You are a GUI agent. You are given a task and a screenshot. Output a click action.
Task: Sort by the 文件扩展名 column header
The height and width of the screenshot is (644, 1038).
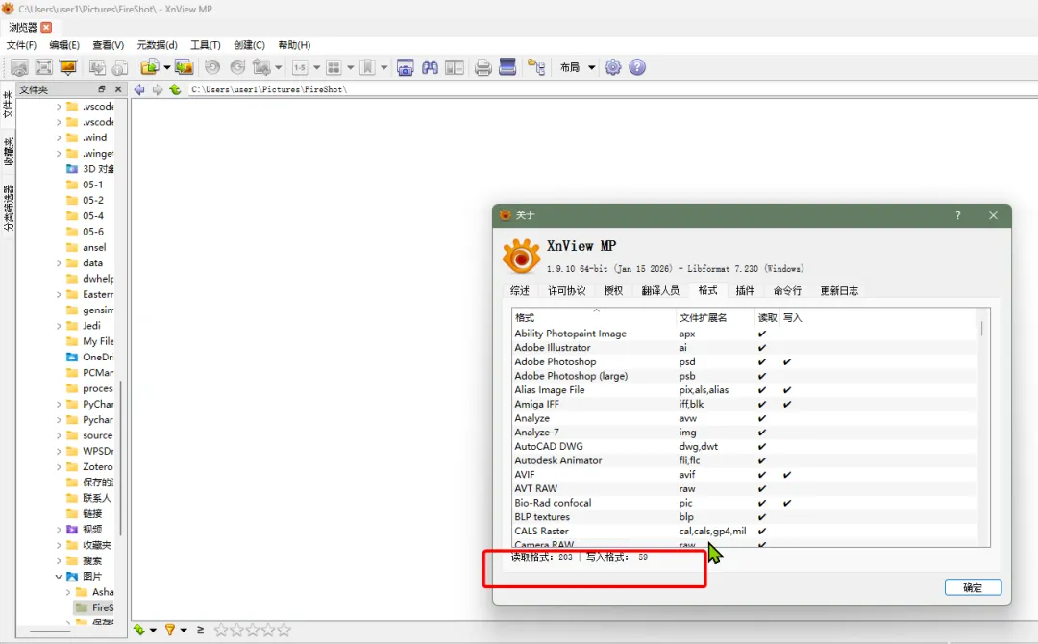[x=715, y=318]
